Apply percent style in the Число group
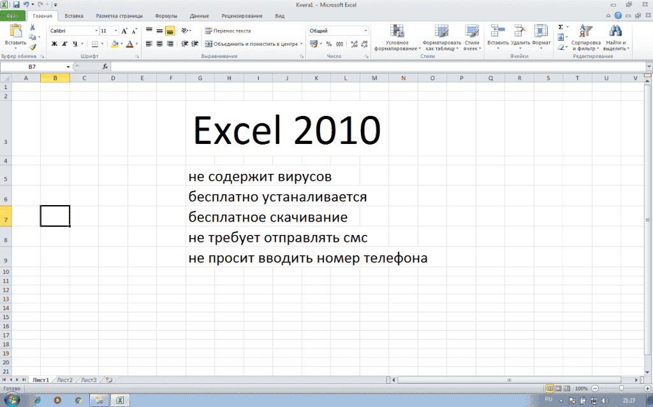This screenshot has height=407, width=653. point(329,44)
